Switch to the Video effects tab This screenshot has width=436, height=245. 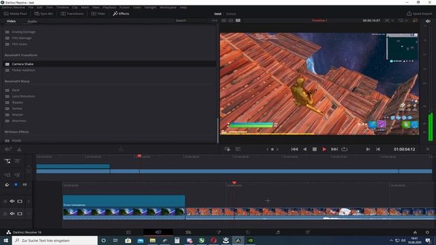11,21
